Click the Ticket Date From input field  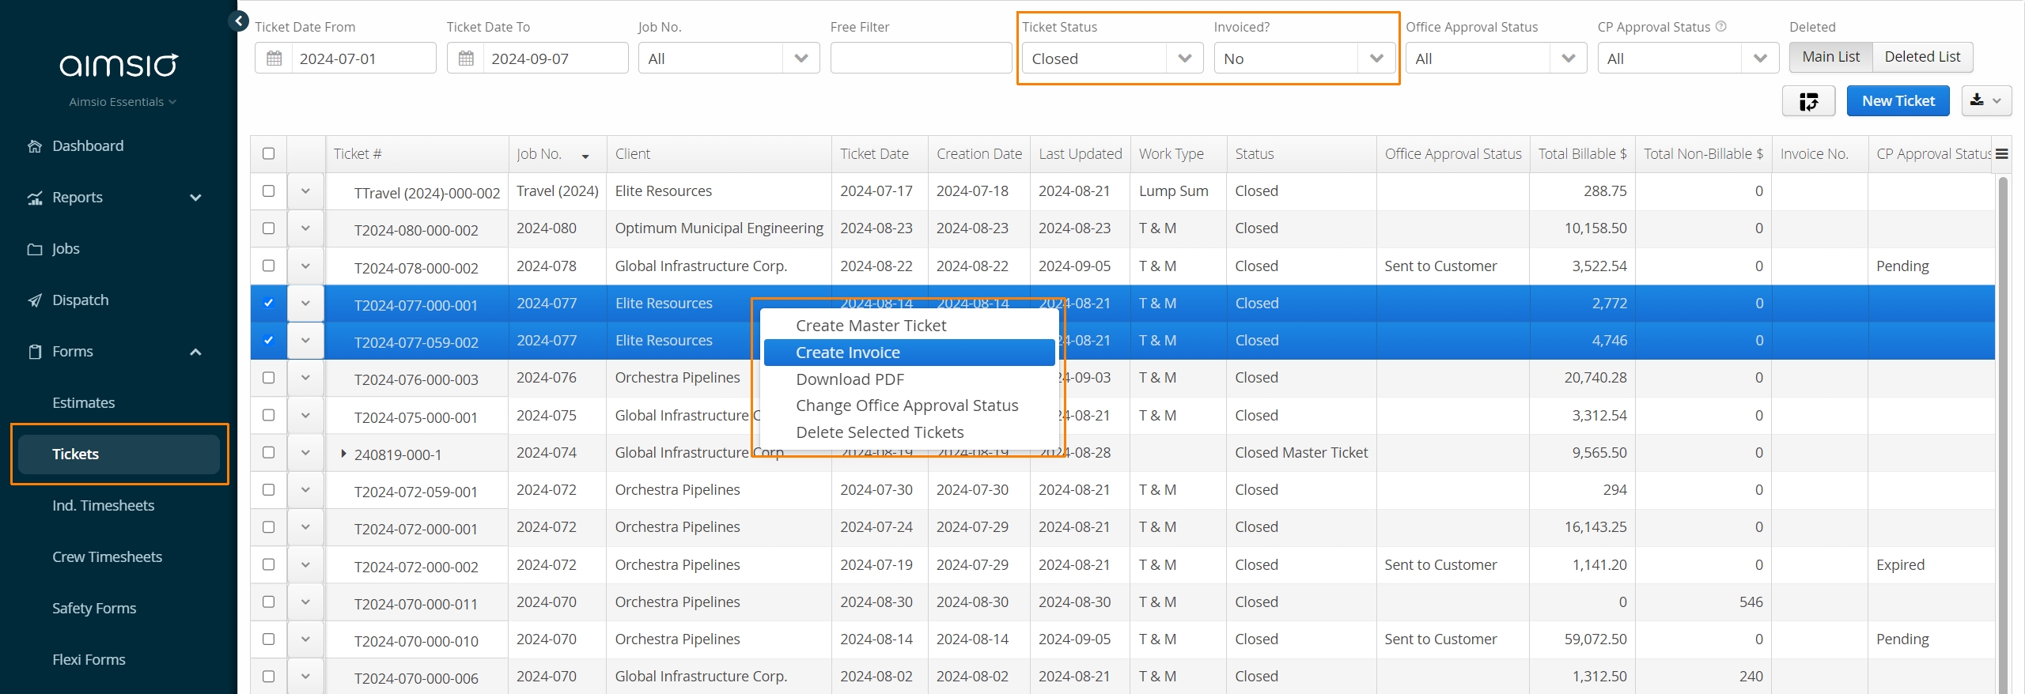363,58
